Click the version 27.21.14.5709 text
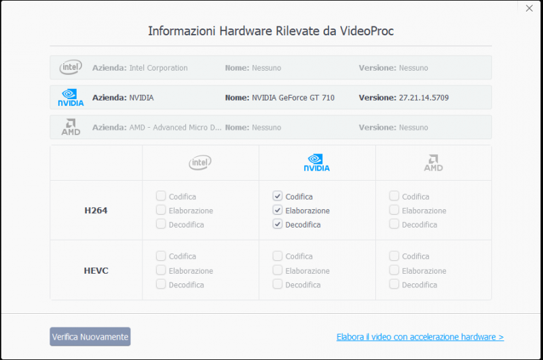 [x=424, y=98]
